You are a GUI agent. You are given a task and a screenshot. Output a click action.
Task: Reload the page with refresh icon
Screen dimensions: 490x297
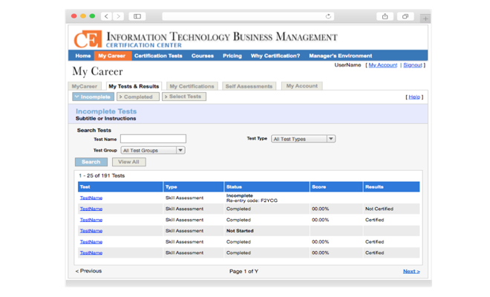pos(328,16)
